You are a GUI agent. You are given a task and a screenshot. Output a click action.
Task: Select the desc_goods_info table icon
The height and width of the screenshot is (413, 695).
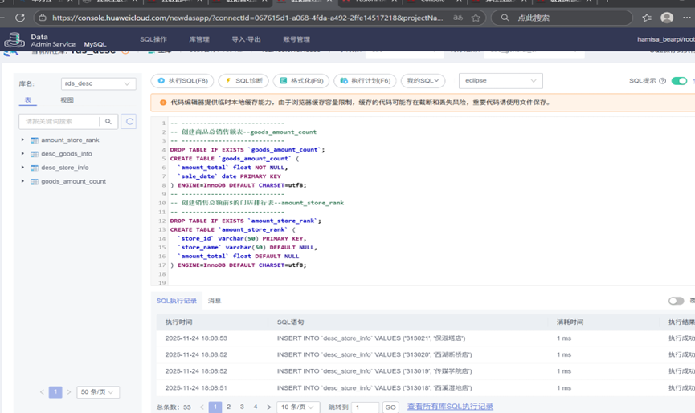pyautogui.click(x=35, y=154)
